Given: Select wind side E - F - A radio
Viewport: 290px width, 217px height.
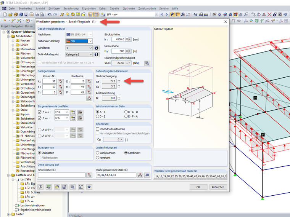Looking at the screenshot, I should click(x=126, y=116).
